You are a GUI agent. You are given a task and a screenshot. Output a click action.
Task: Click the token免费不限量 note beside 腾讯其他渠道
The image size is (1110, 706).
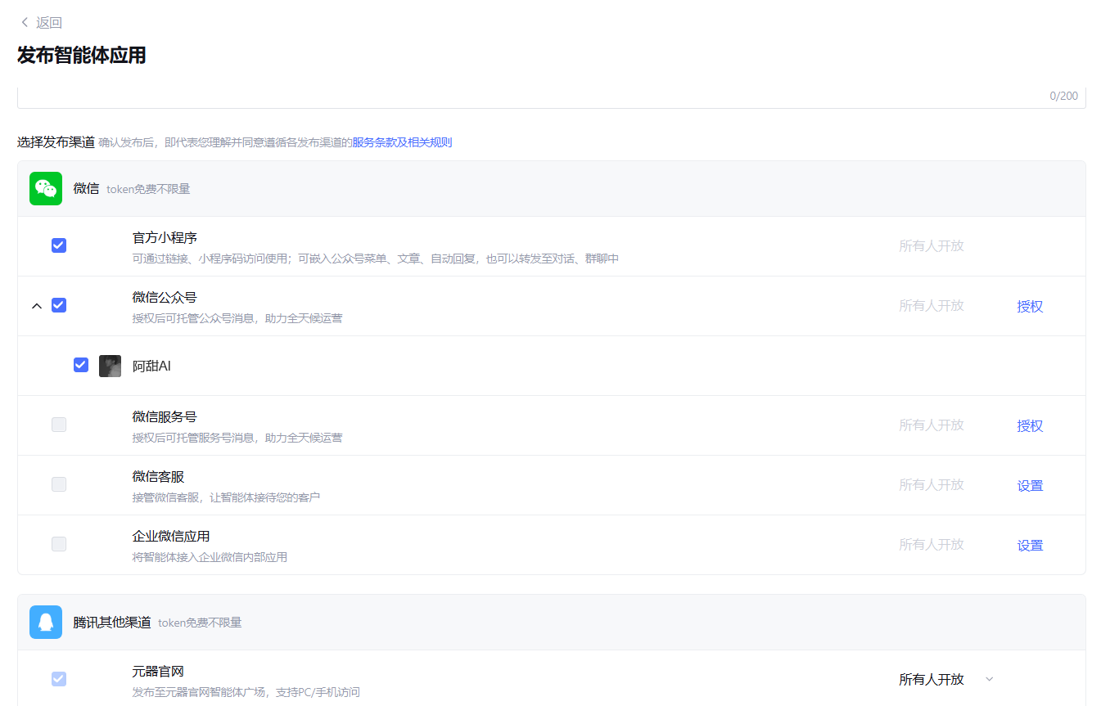tap(200, 623)
